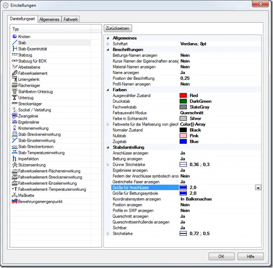
Task: Select the Bewehrungsmengenpunkt icon
Action: [x=15, y=201]
